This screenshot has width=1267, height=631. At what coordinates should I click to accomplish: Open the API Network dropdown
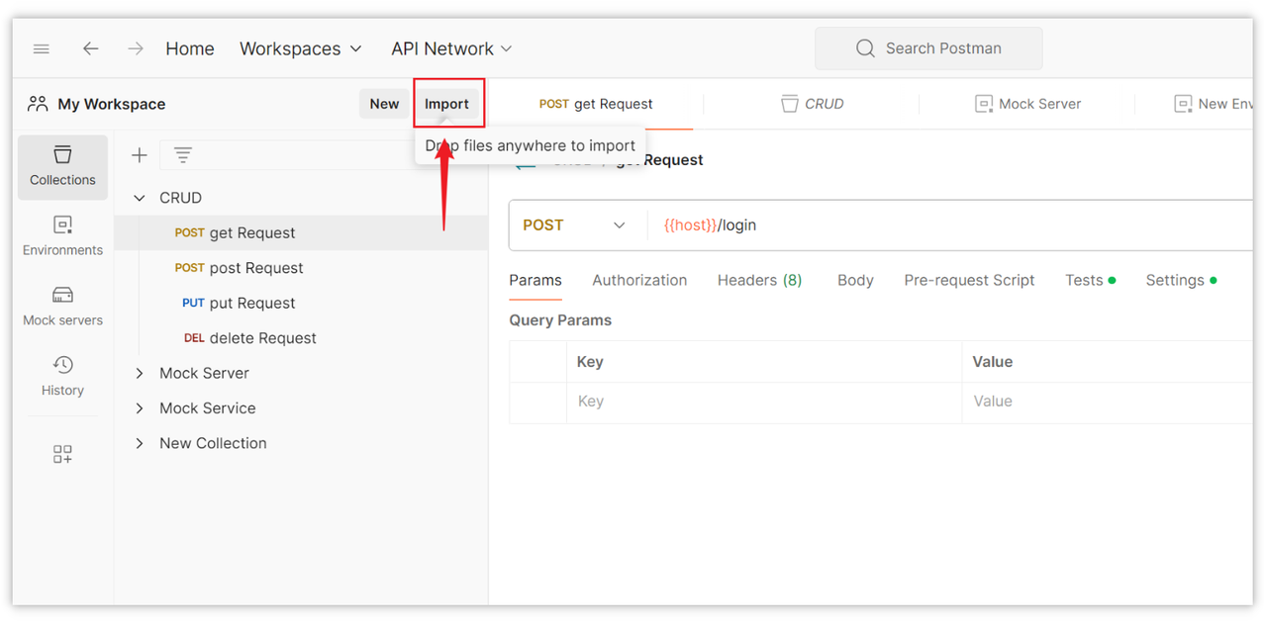pyautogui.click(x=451, y=48)
